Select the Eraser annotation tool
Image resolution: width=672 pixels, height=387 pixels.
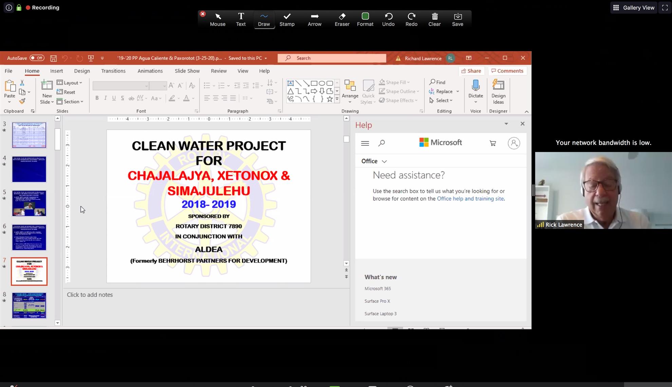tap(342, 19)
